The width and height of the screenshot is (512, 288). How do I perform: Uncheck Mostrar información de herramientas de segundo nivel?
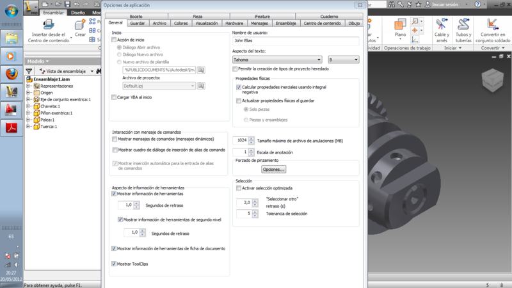coord(120,220)
